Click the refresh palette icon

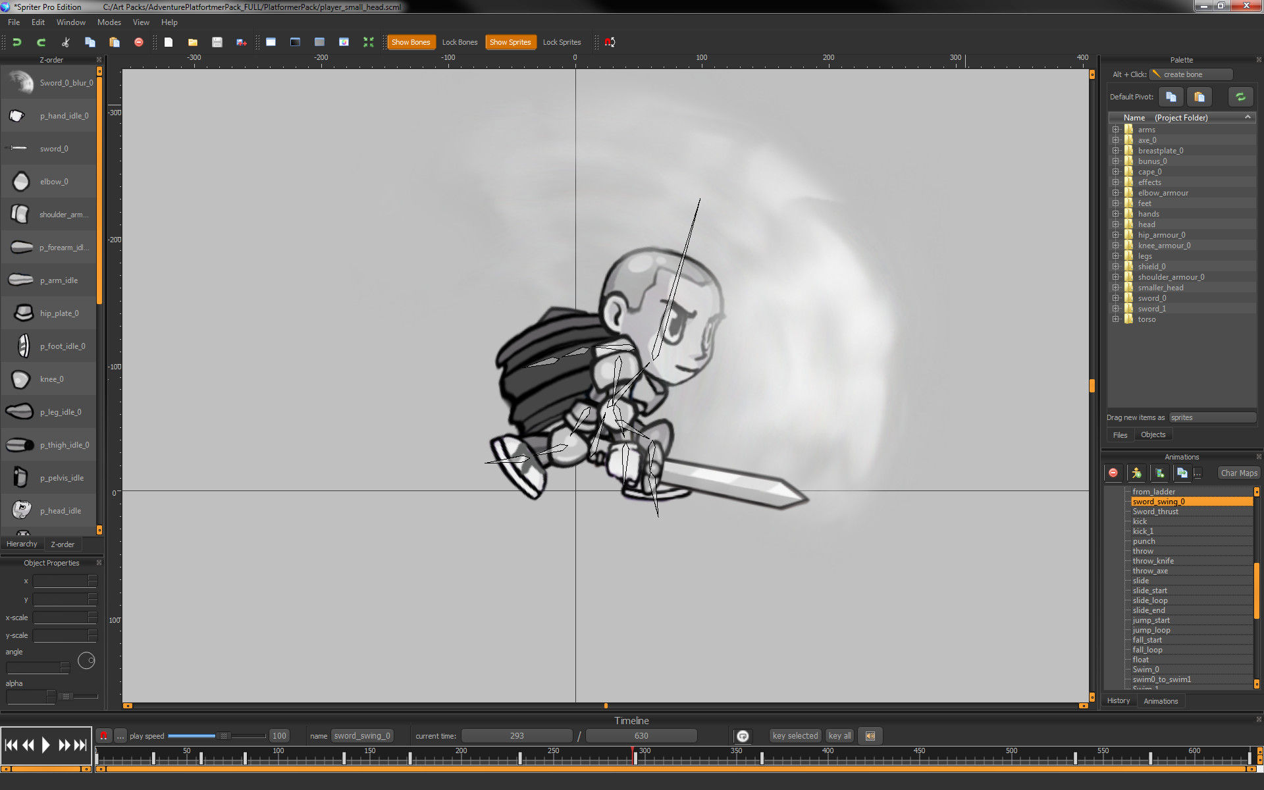(1240, 97)
